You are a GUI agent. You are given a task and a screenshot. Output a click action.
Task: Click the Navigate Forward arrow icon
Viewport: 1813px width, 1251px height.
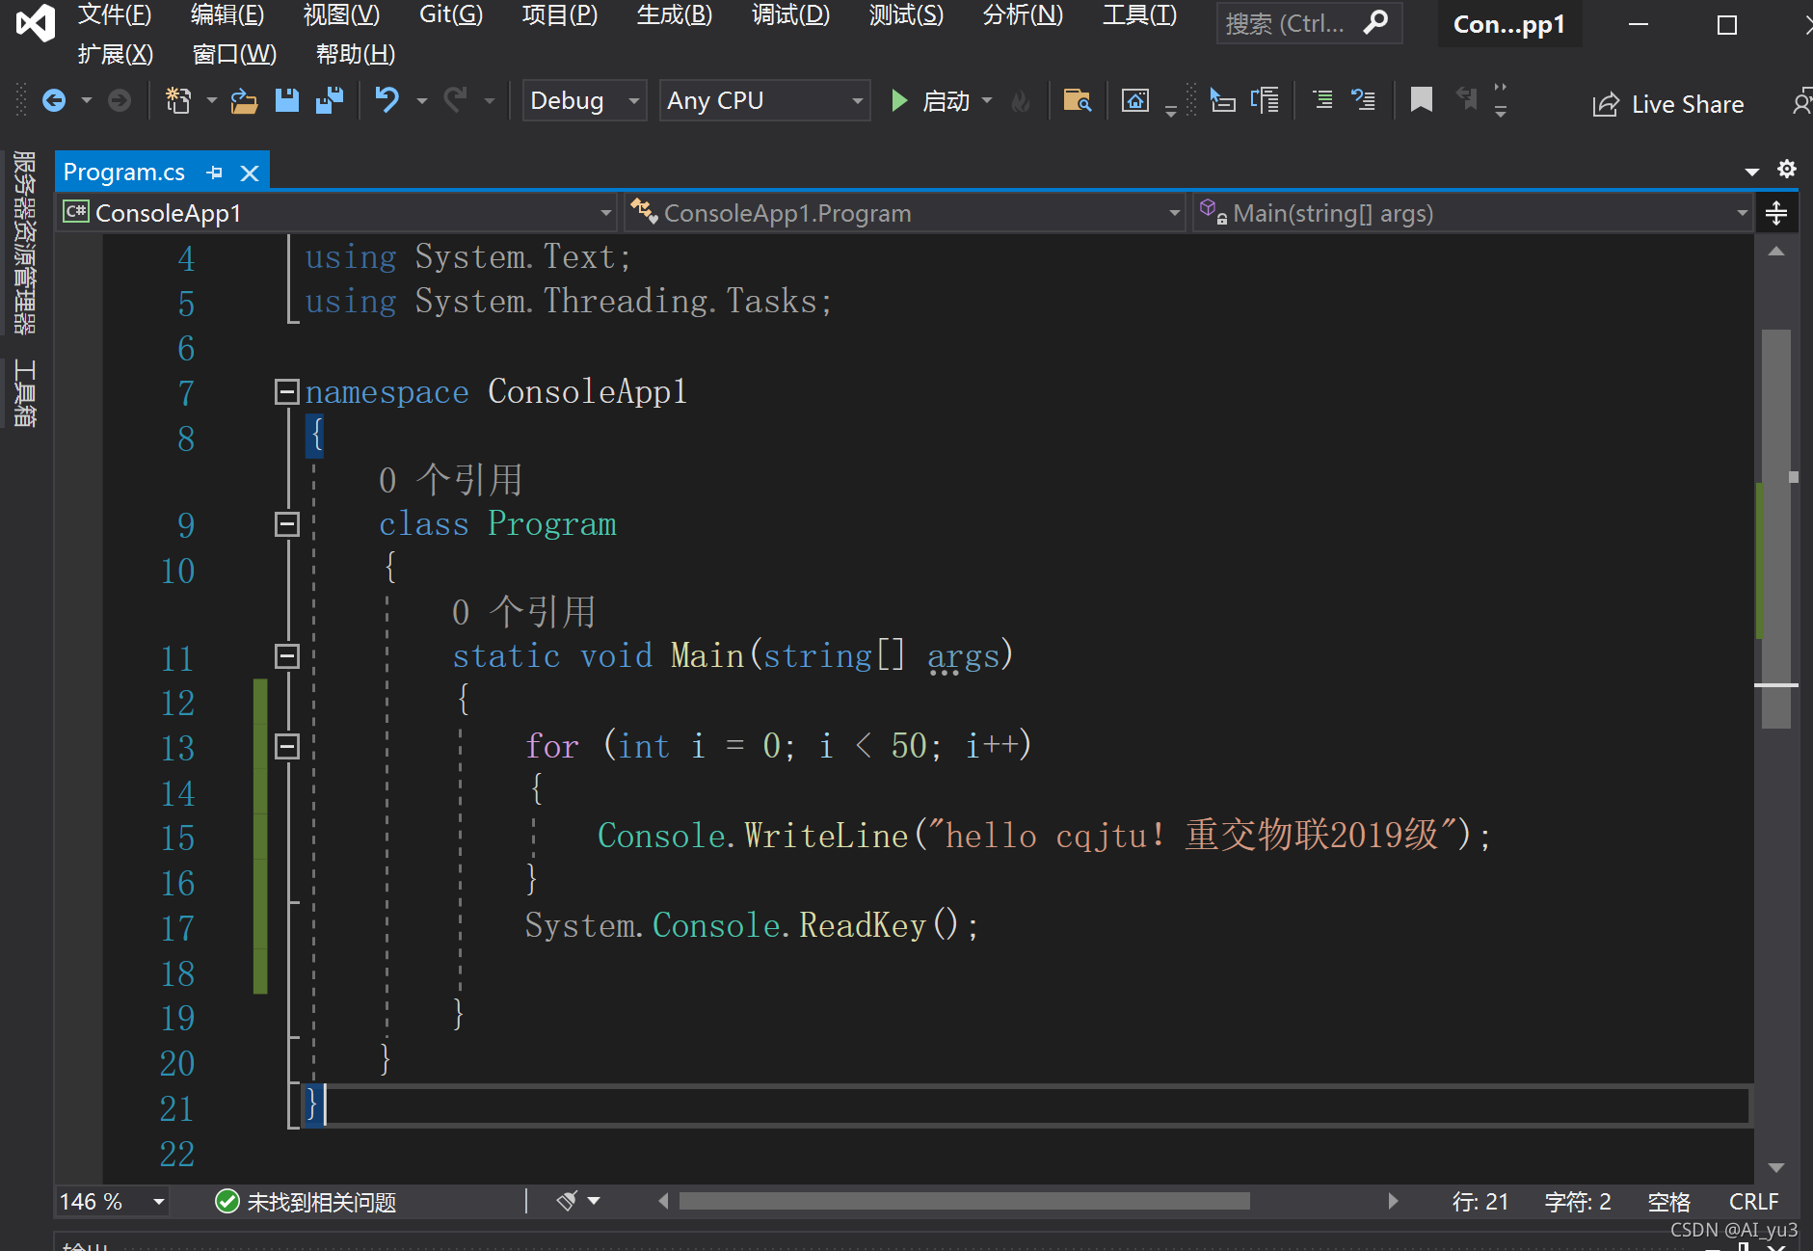tap(119, 100)
